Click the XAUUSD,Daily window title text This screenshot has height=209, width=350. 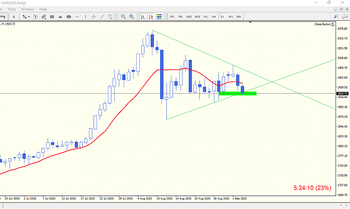(x=14, y=3)
